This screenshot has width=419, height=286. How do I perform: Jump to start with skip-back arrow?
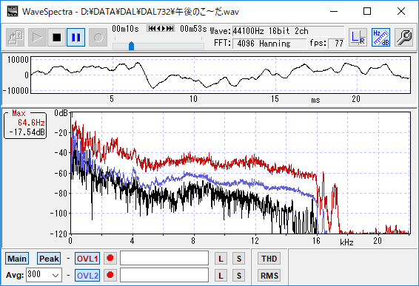point(152,28)
